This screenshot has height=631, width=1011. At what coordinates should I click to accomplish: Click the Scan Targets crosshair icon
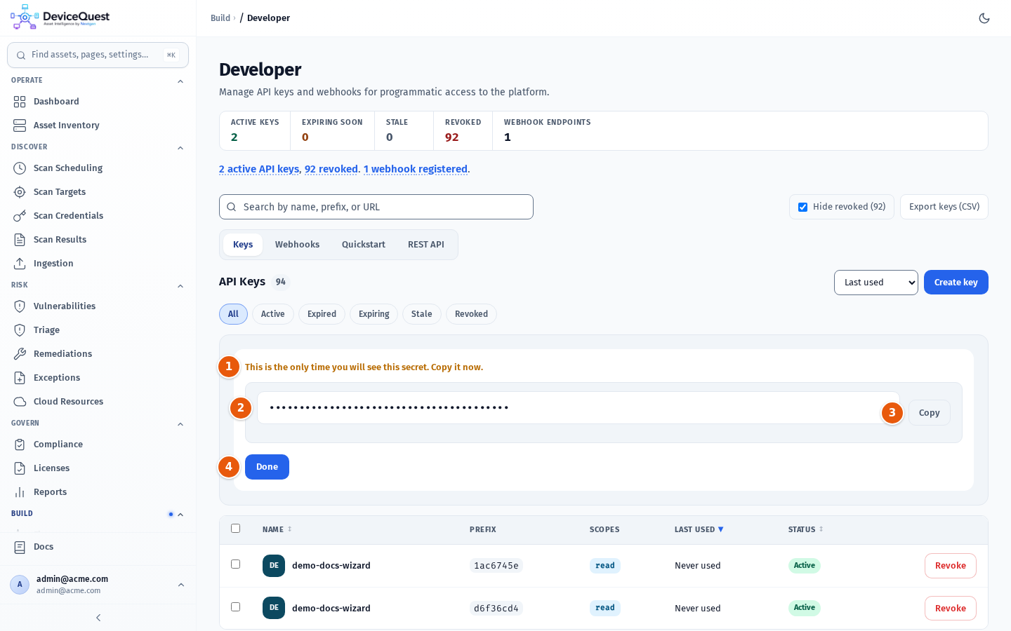coord(20,192)
